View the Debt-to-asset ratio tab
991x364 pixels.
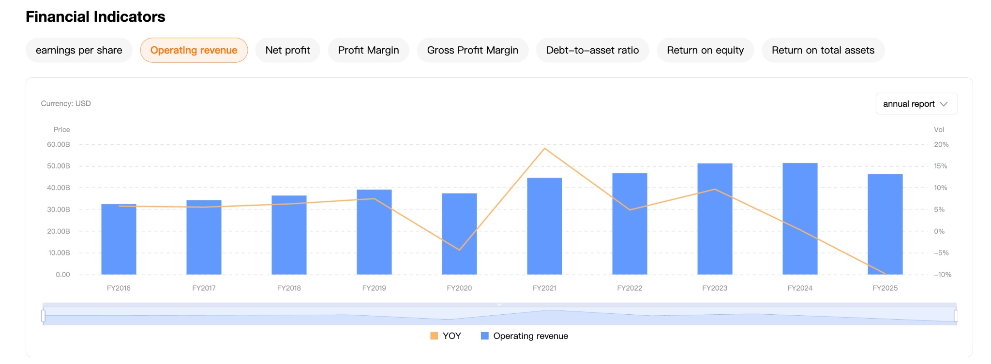(592, 50)
